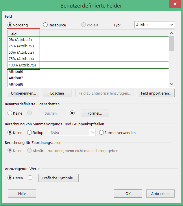Open the Typ dropdown showing Attribut
This screenshot has height=206, width=183.
coord(154,25)
